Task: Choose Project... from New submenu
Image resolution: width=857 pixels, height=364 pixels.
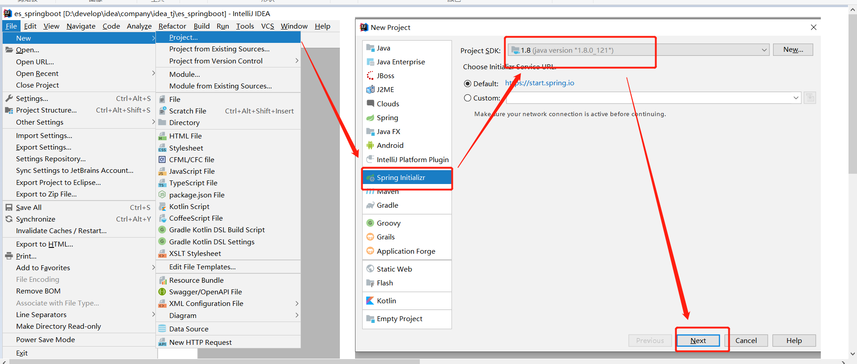Action: 228,38
